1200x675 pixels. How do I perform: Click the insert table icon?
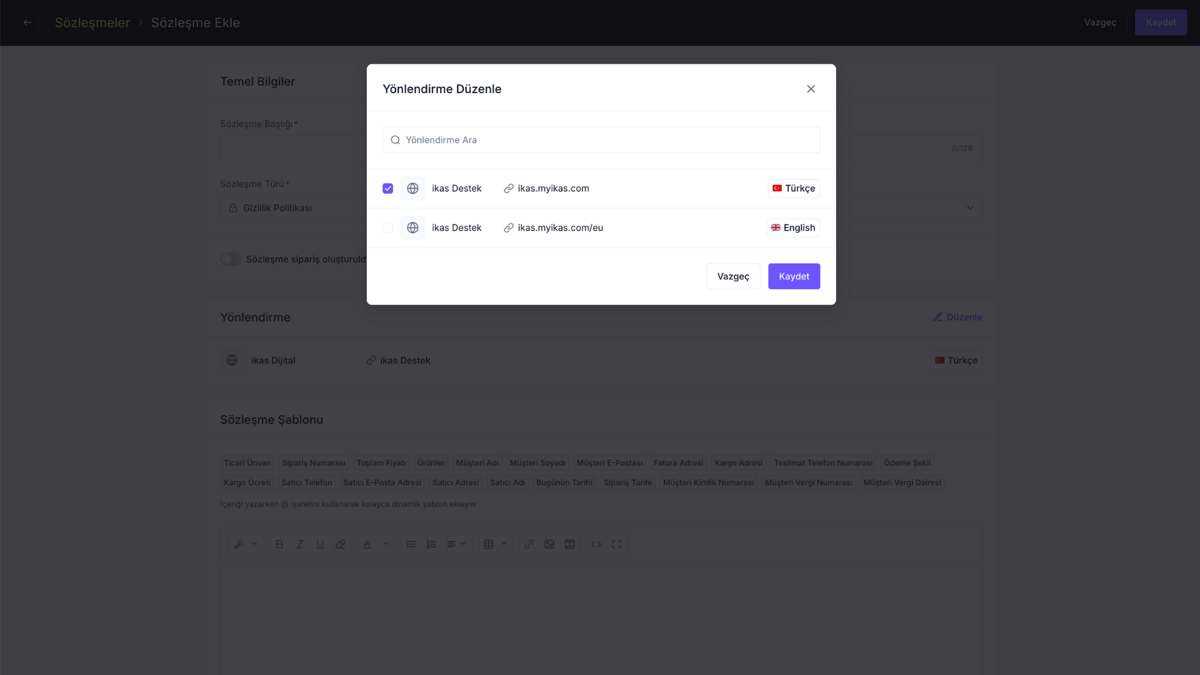[489, 544]
